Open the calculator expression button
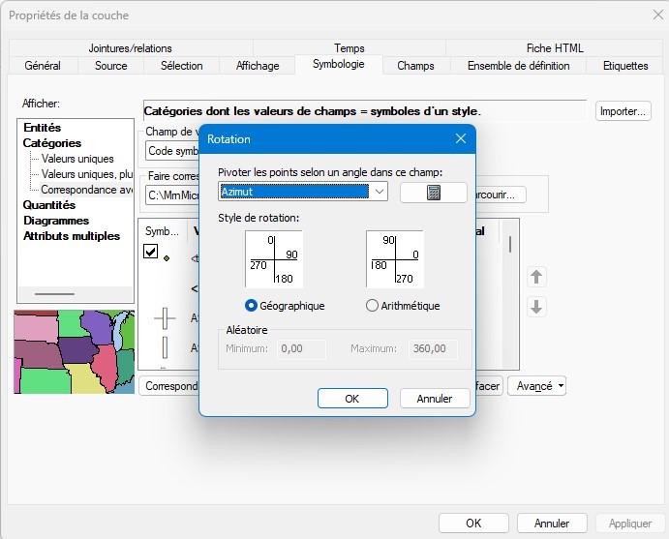The height and width of the screenshot is (539, 669). tap(433, 192)
